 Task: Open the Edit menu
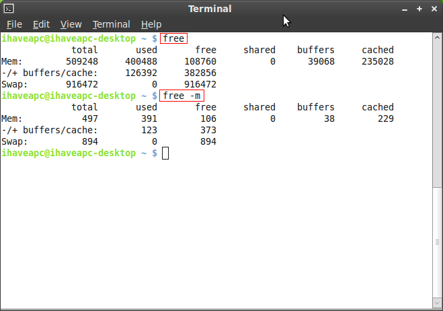pos(41,24)
